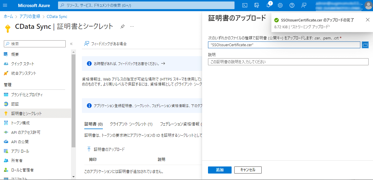Open directories and subscriptions filter icon
The image size is (373, 180).
tap(257, 5)
